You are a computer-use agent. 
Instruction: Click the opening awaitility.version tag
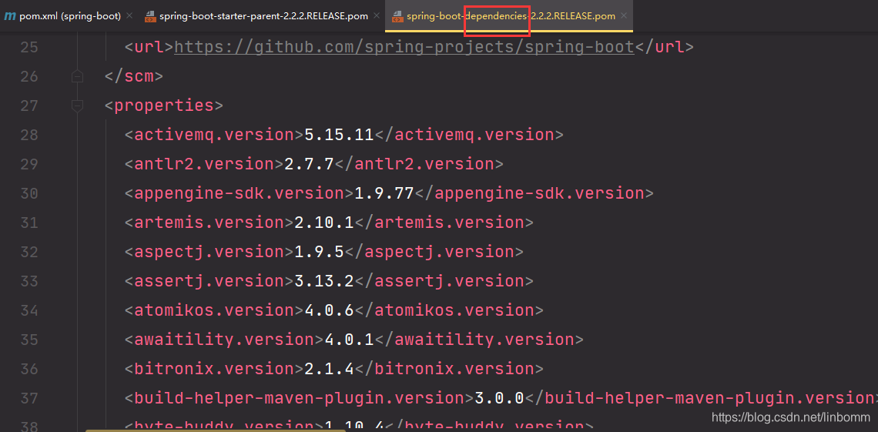[224, 339]
